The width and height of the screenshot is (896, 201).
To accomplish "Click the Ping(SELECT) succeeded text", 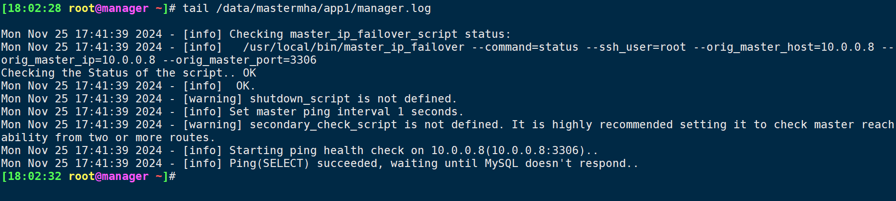I will click(x=303, y=164).
